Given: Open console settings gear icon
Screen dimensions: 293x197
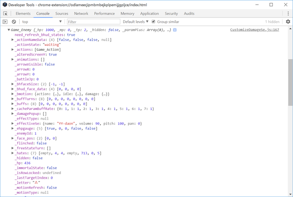Looking at the screenshot, I should [x=288, y=22].
